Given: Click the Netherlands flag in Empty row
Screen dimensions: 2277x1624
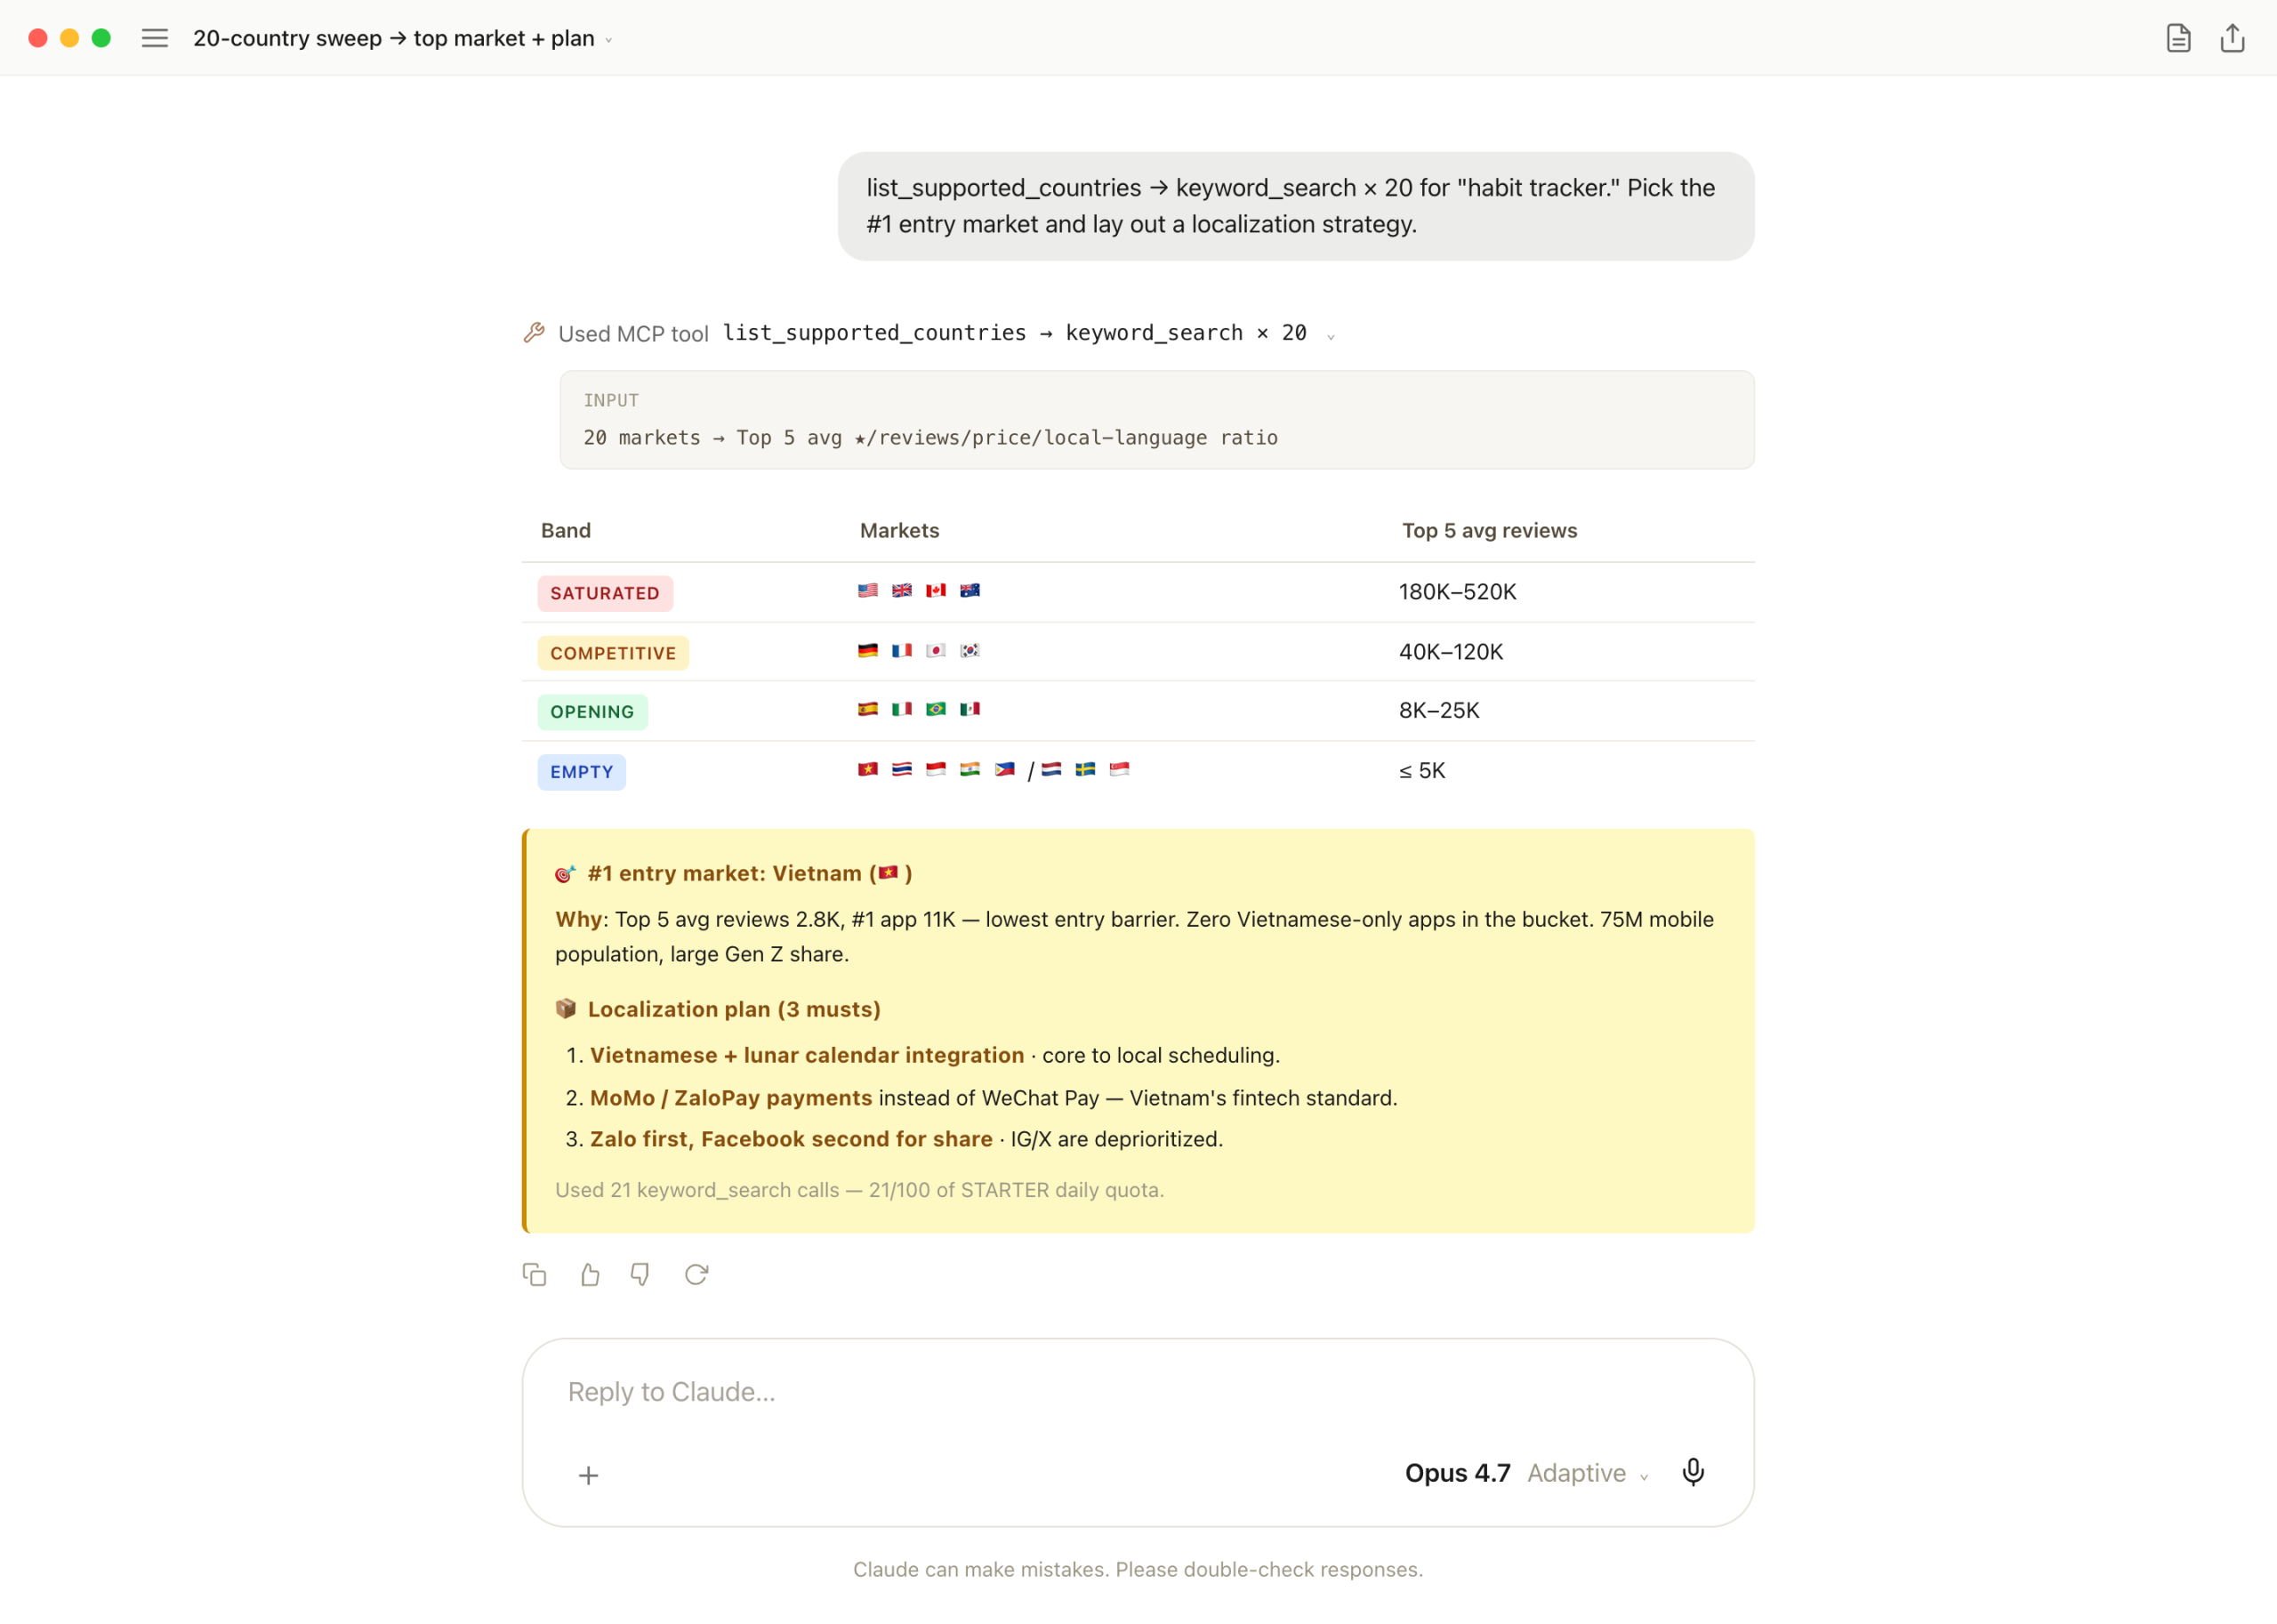Looking at the screenshot, I should click(x=1051, y=769).
